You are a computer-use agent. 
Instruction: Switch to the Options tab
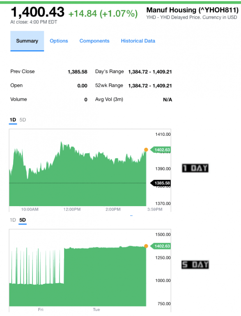coord(59,41)
